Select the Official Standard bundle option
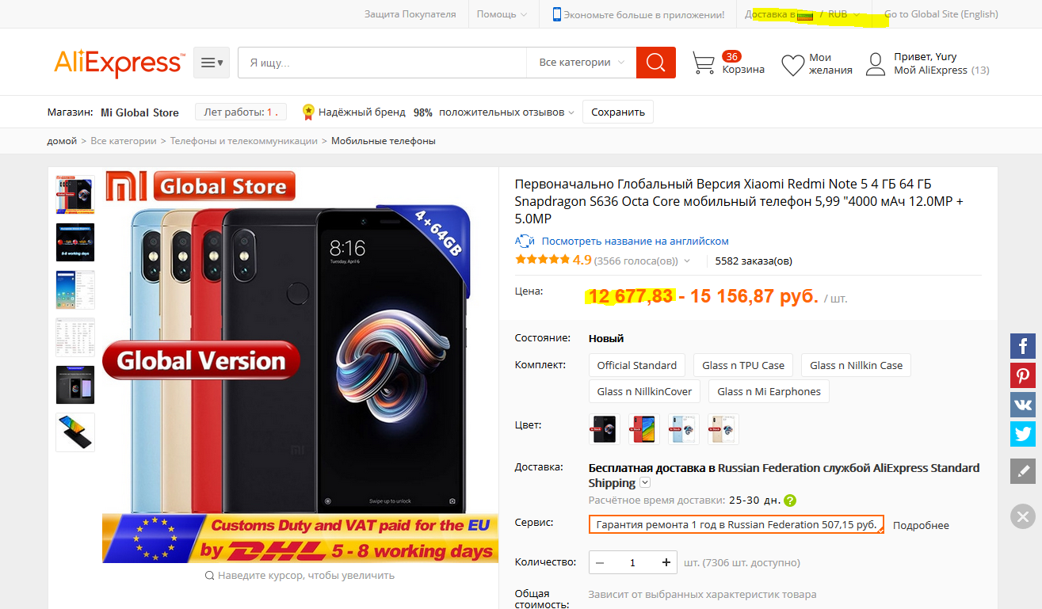The height and width of the screenshot is (609, 1042). coord(636,365)
